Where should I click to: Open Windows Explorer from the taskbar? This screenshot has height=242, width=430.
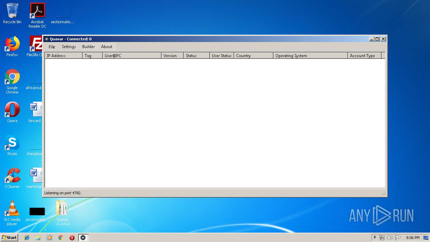pos(38,238)
